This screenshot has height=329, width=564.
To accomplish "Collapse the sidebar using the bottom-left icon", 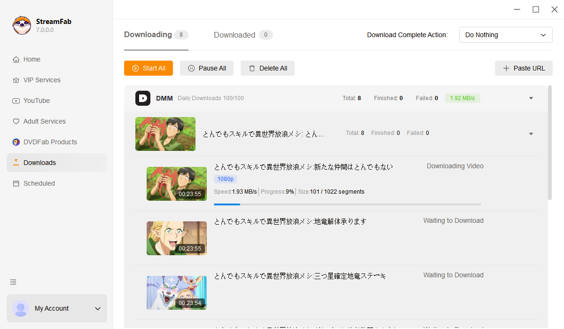I will click(x=13, y=282).
